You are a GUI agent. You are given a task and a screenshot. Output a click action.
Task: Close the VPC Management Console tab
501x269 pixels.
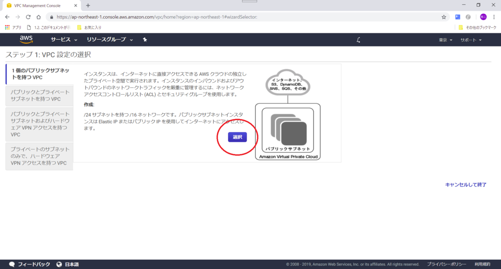[75, 5]
